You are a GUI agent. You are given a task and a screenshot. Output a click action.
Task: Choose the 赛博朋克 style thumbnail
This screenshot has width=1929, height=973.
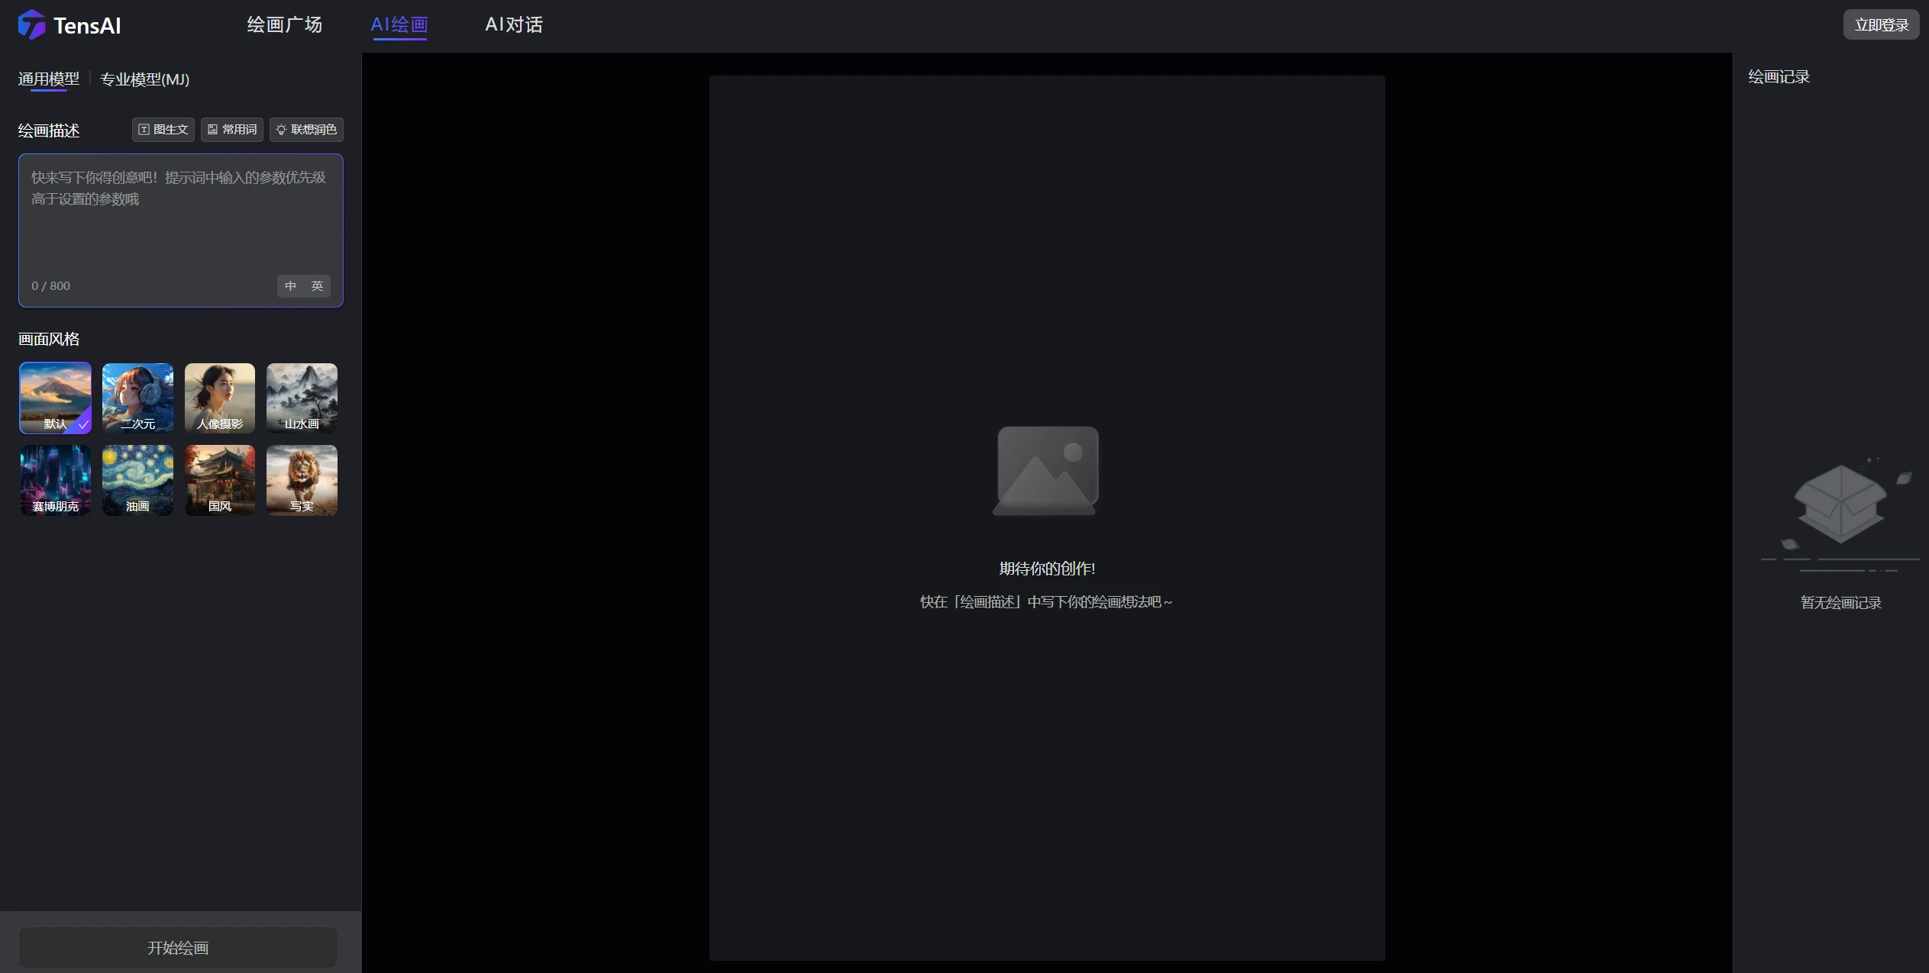pos(55,480)
